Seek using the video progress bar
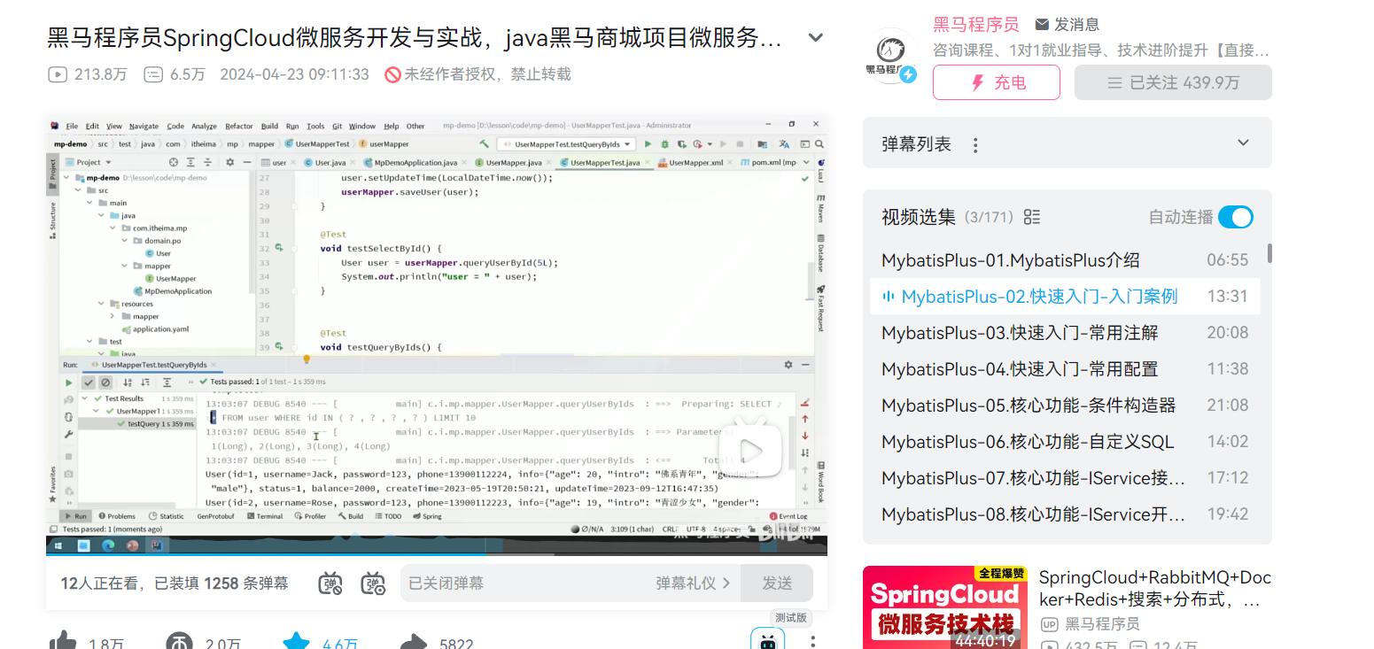 437,553
